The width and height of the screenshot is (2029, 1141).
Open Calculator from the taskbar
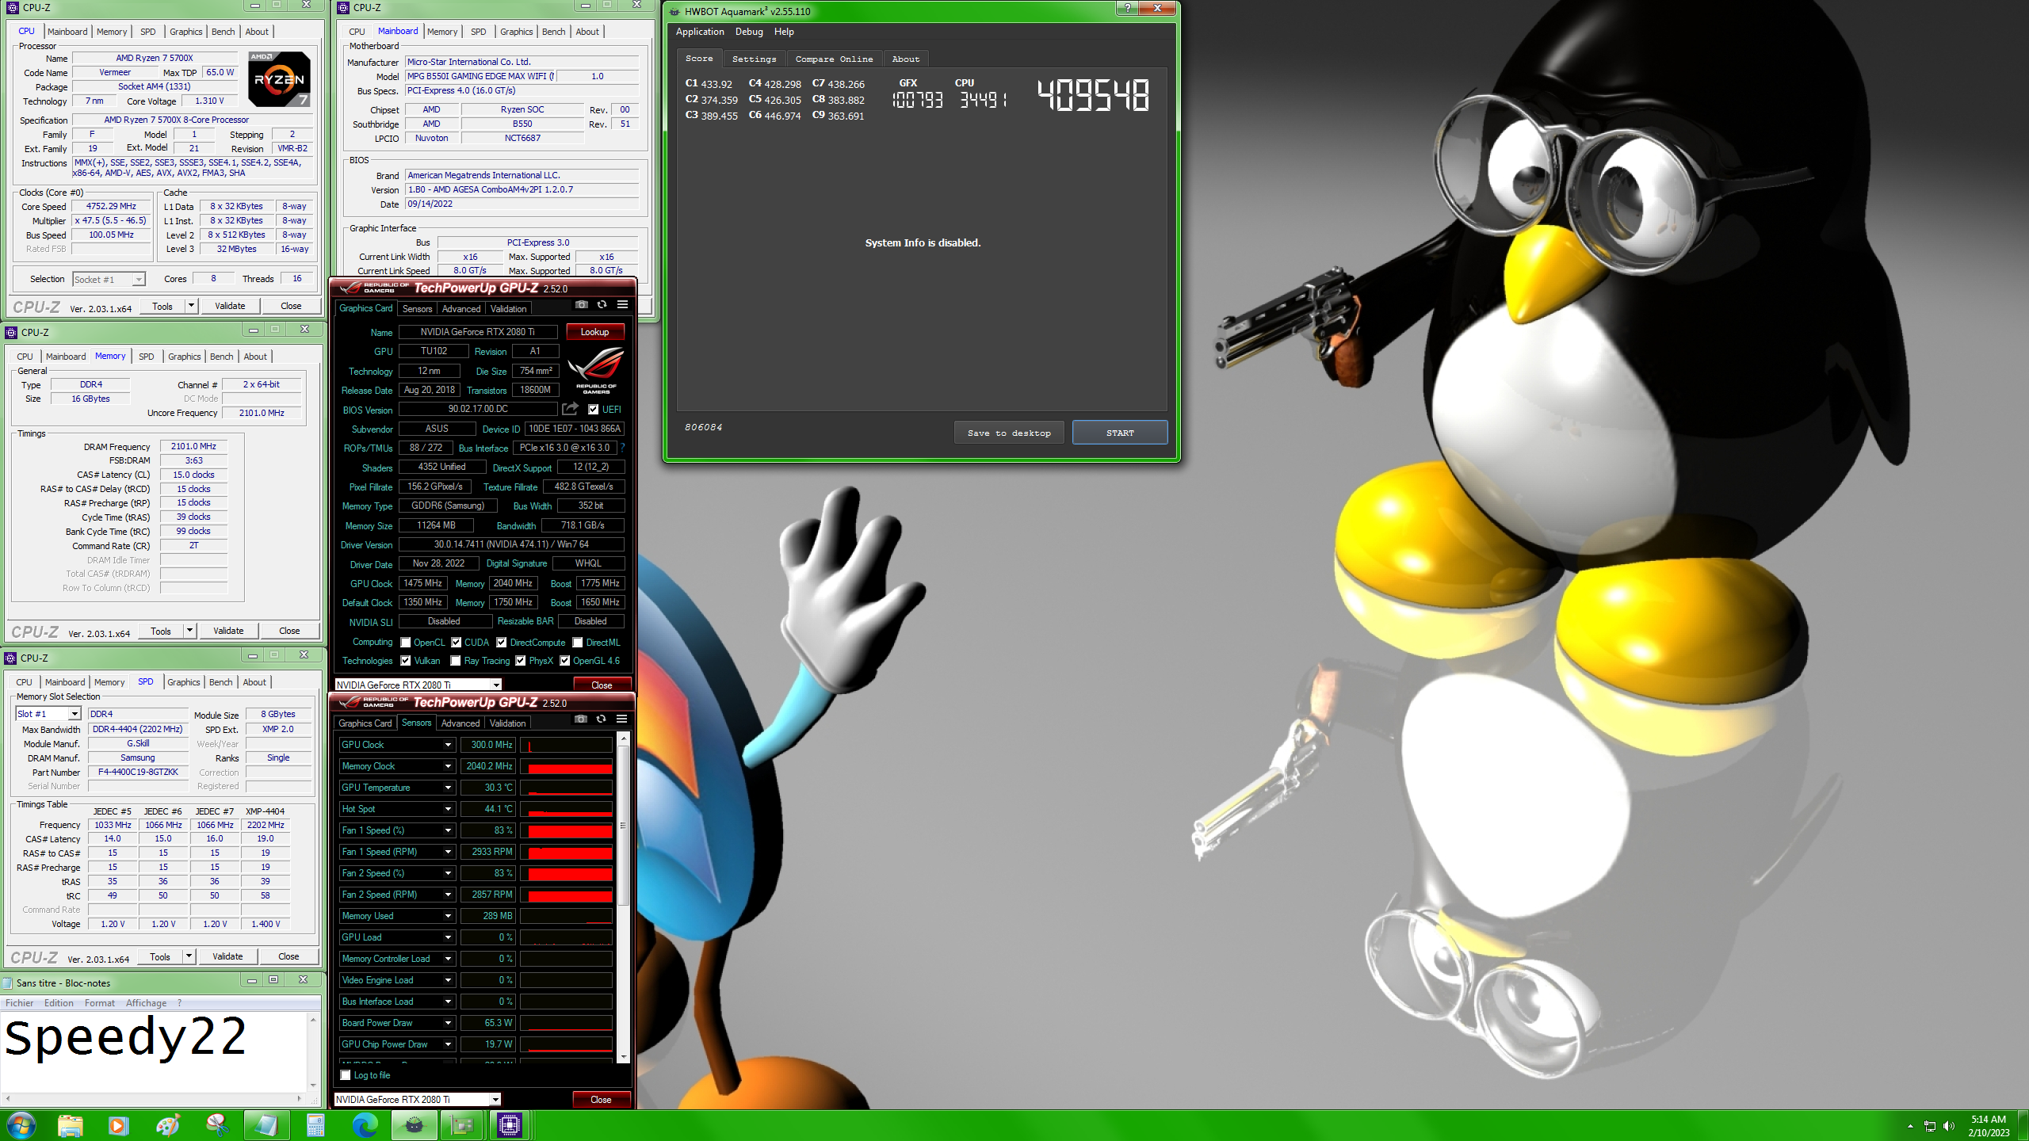[315, 1125]
